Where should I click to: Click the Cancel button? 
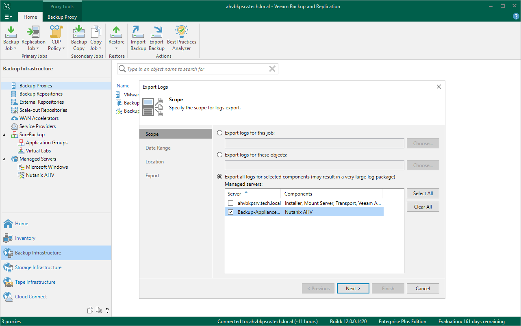[x=423, y=289]
